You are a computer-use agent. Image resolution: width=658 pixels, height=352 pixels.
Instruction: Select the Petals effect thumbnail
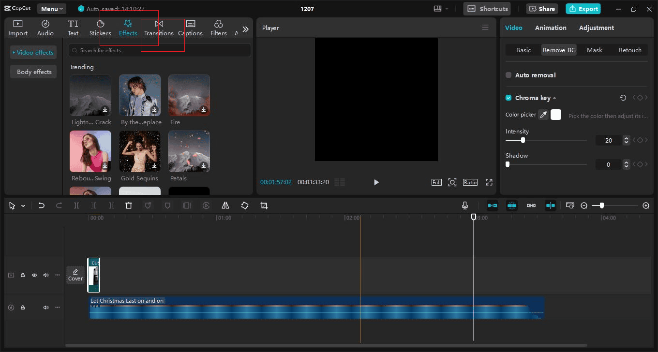(189, 151)
